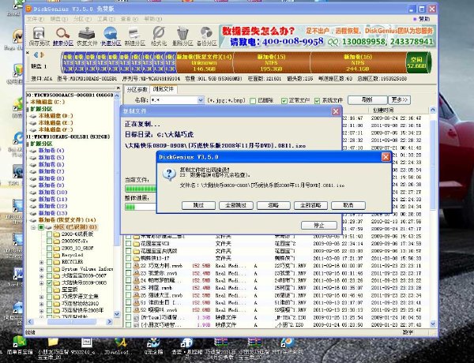Click the 全部跳过 skip all button

point(235,205)
